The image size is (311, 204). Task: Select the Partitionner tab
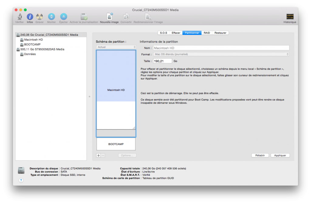192,33
